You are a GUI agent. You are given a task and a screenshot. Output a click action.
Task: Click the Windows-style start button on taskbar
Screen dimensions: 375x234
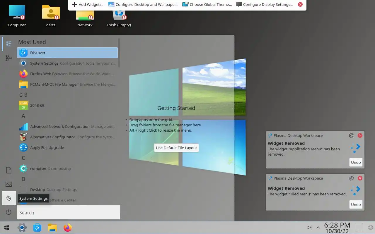(x=7, y=228)
